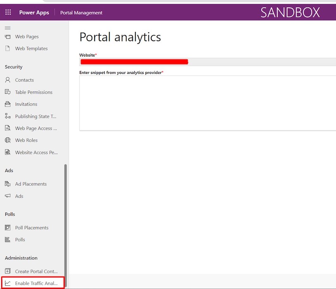Image resolution: width=336 pixels, height=289 pixels.
Task: Click the Web Roles globe icon
Action: coord(7,140)
